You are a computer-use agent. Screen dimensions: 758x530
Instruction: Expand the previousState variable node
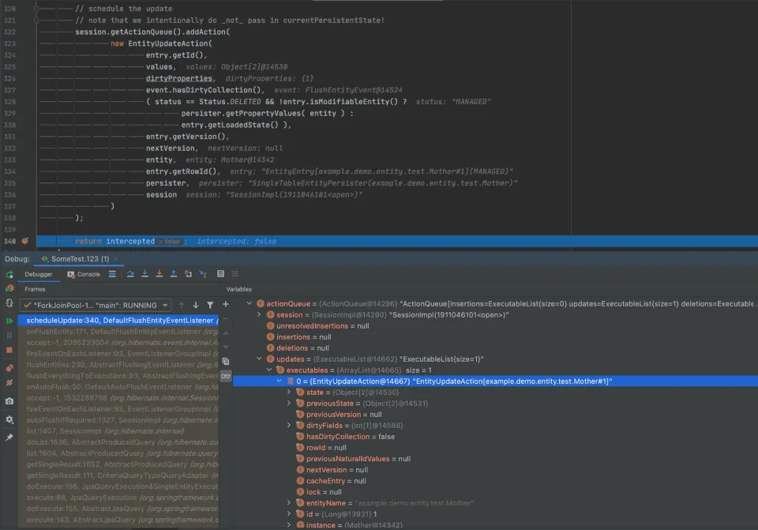(x=289, y=404)
